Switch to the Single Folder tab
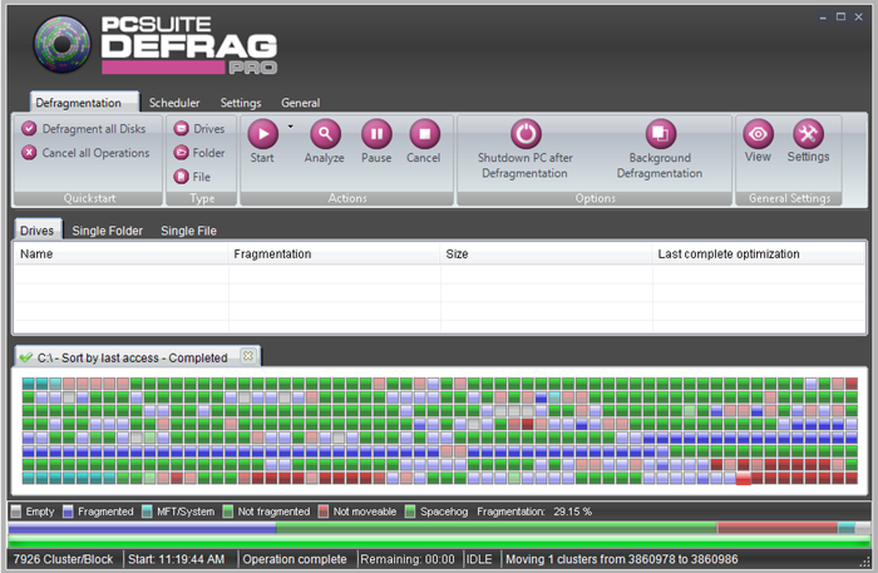This screenshot has width=878, height=573. (107, 230)
